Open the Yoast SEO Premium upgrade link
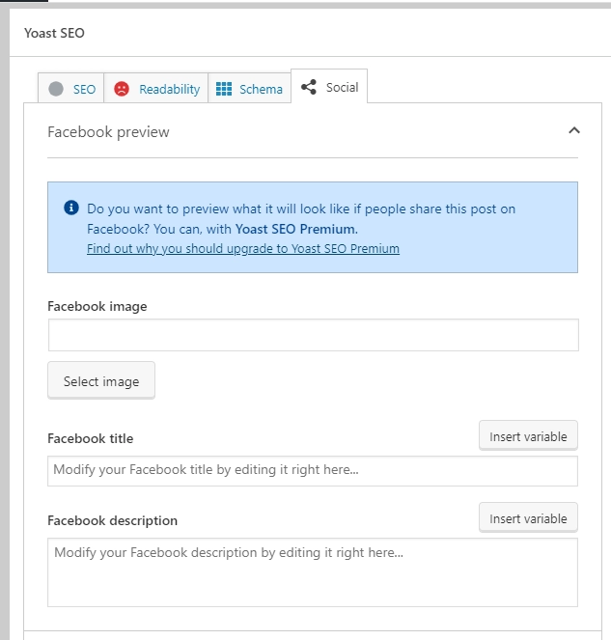The image size is (611, 640). click(x=243, y=248)
